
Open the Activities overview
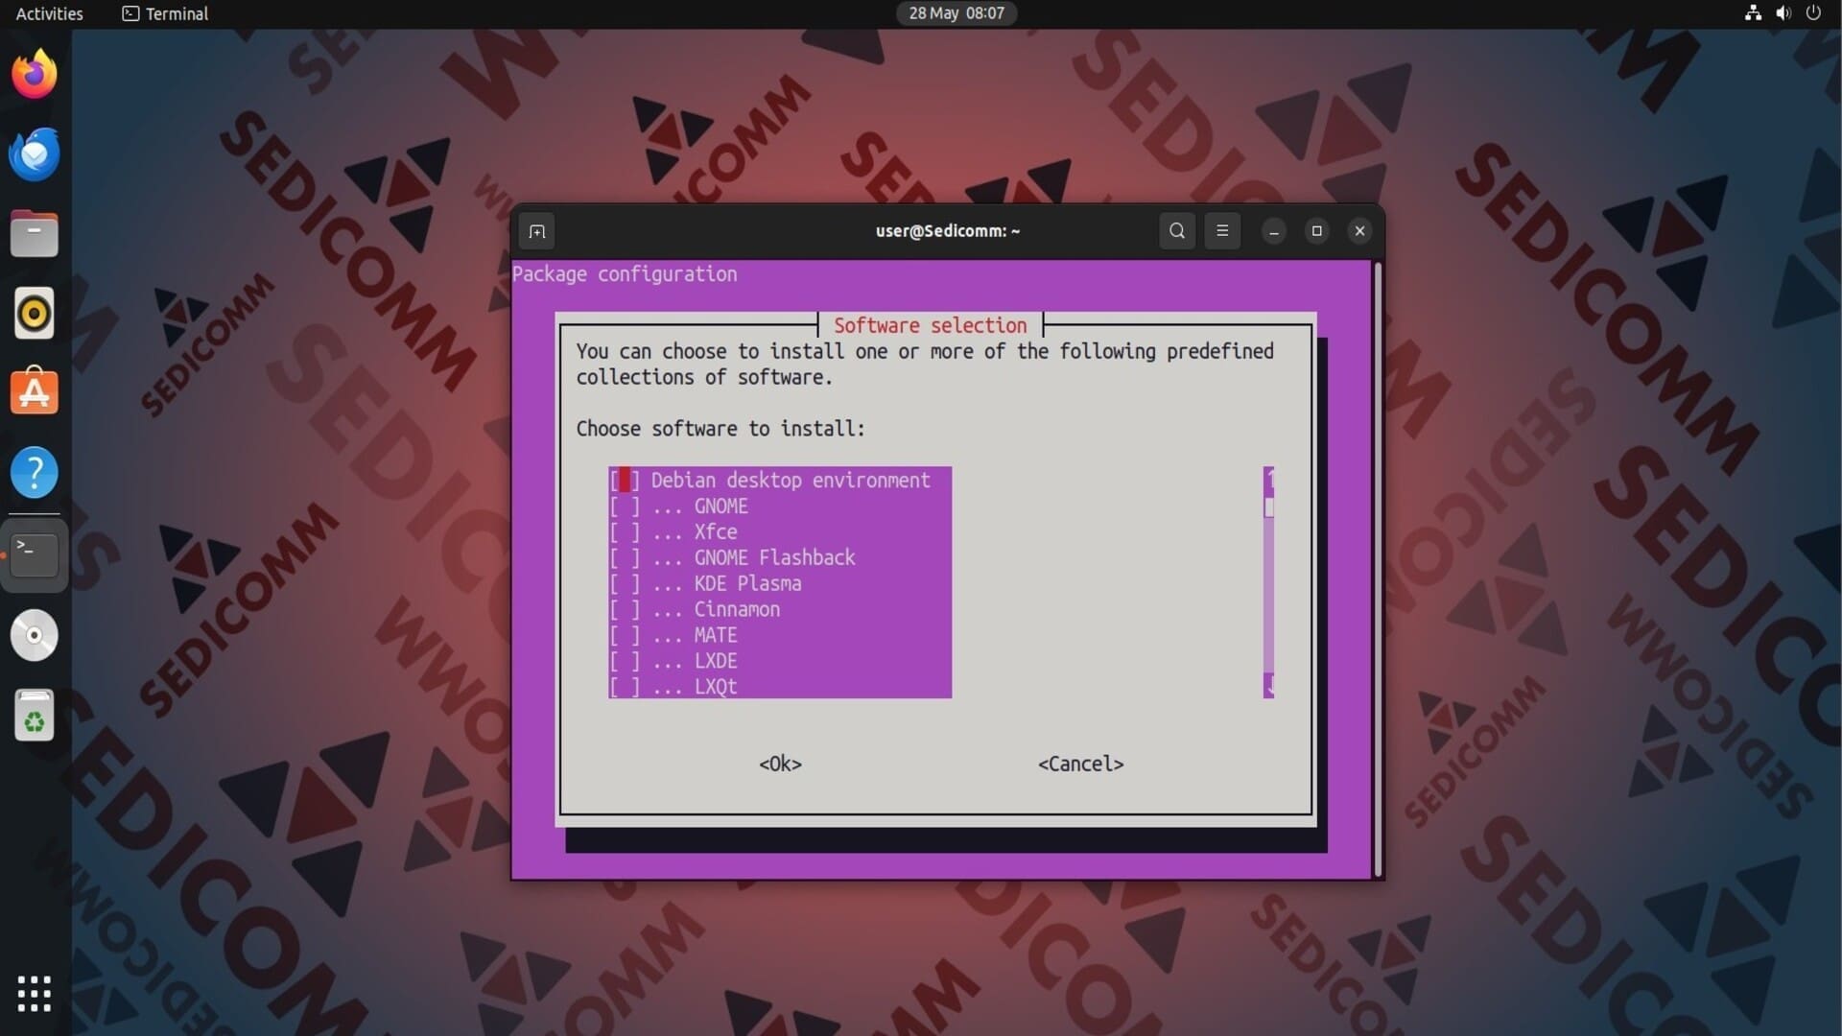50,13
